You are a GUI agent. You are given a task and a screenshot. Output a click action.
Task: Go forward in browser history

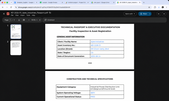(7, 7)
